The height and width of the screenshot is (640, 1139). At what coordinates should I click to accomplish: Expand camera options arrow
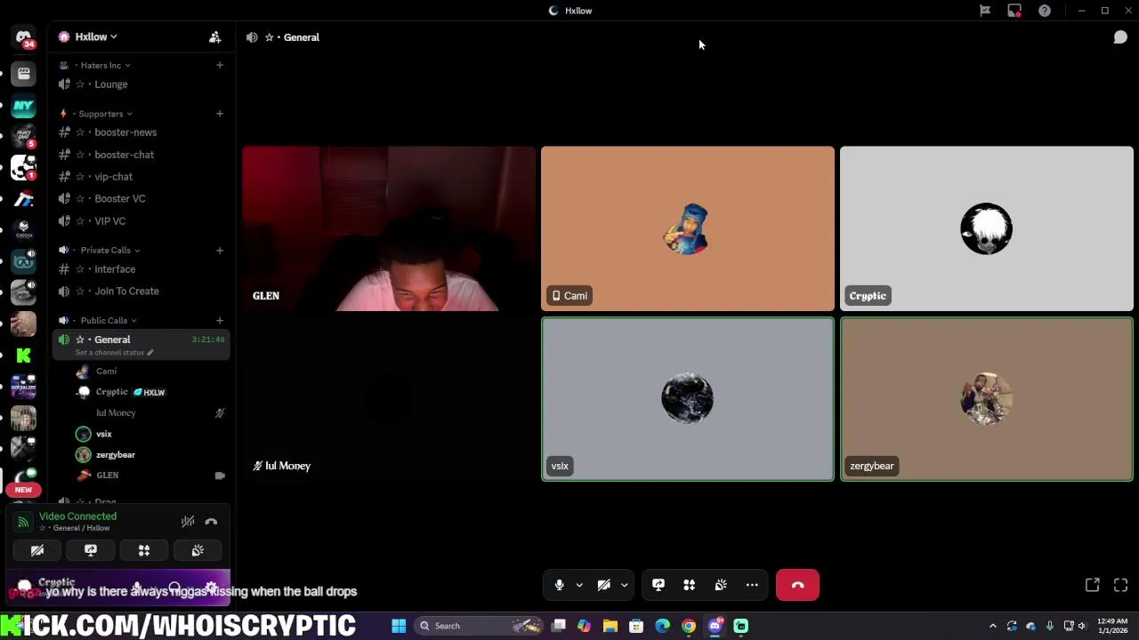point(625,585)
